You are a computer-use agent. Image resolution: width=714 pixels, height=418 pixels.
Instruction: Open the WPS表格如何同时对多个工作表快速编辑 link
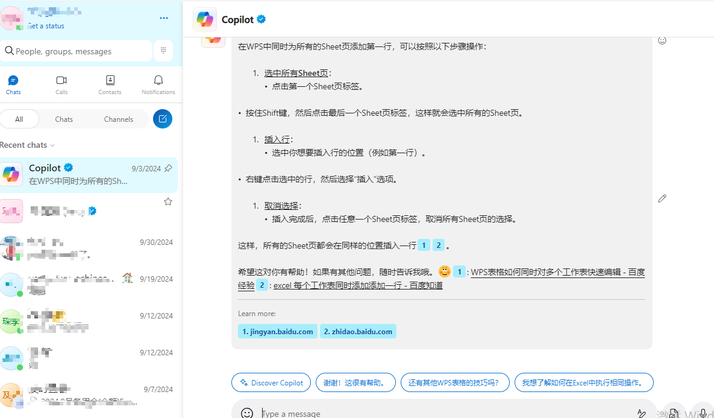(x=558, y=272)
